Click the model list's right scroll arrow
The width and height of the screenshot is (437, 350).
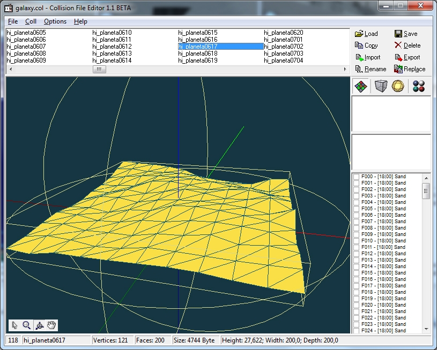pyautogui.click(x=345, y=69)
